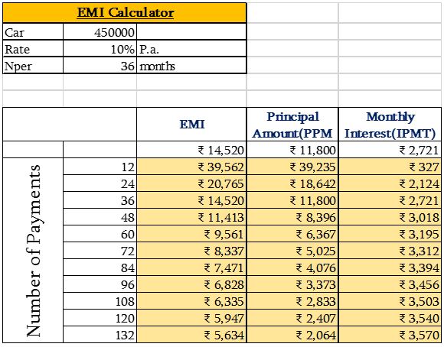The height and width of the screenshot is (347, 444).
Task: Click the Number of Payments vertical label
Action: (33, 250)
